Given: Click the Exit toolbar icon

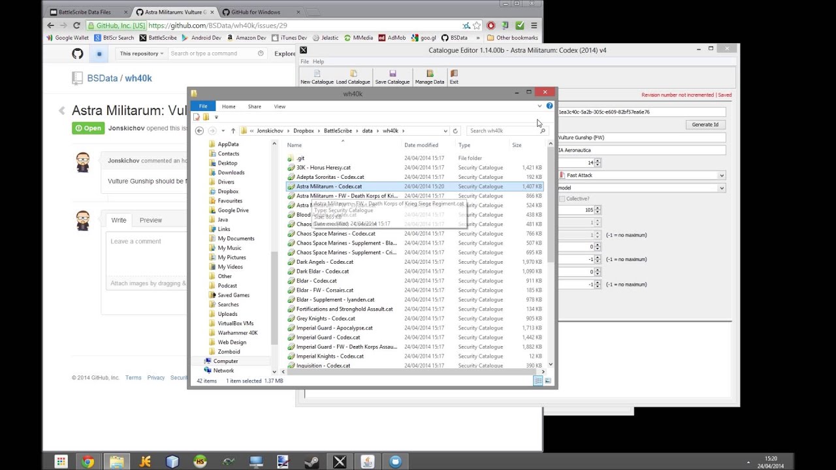Looking at the screenshot, I should pos(454,77).
